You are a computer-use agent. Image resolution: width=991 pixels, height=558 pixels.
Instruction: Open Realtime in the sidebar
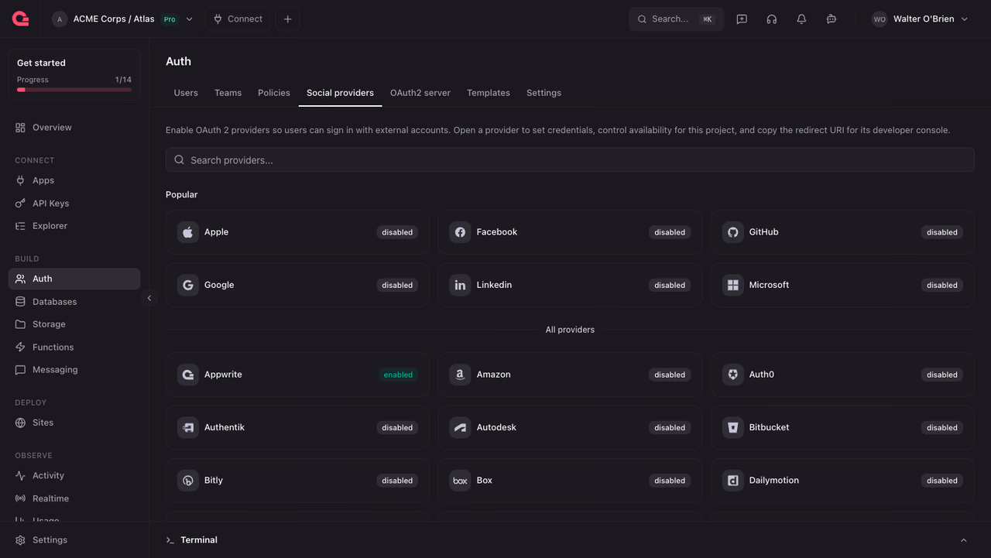[x=74, y=498]
